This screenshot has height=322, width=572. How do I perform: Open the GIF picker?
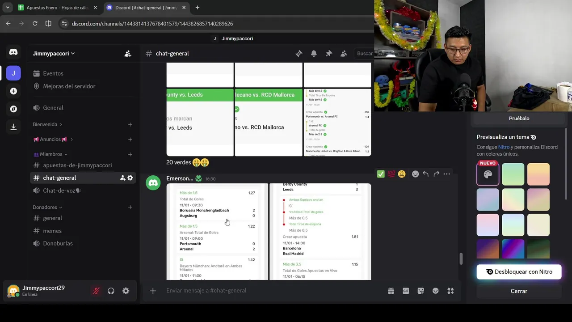tap(406, 291)
